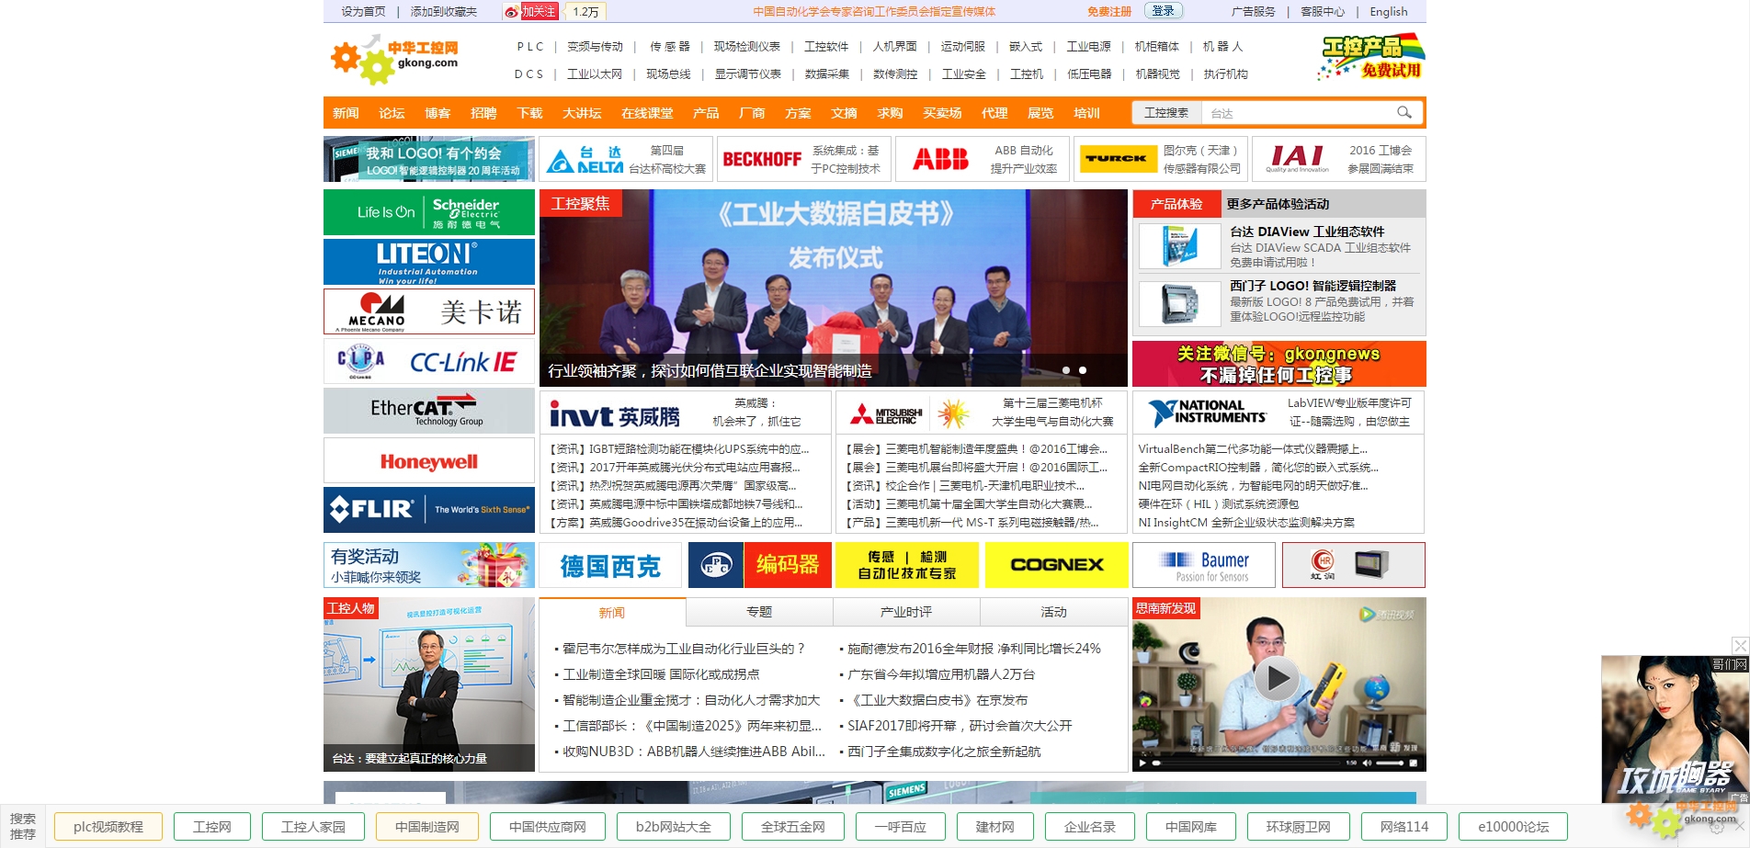Image resolution: width=1750 pixels, height=848 pixels.
Task: Open the 中国制造网 recommended search button
Action: point(427,827)
